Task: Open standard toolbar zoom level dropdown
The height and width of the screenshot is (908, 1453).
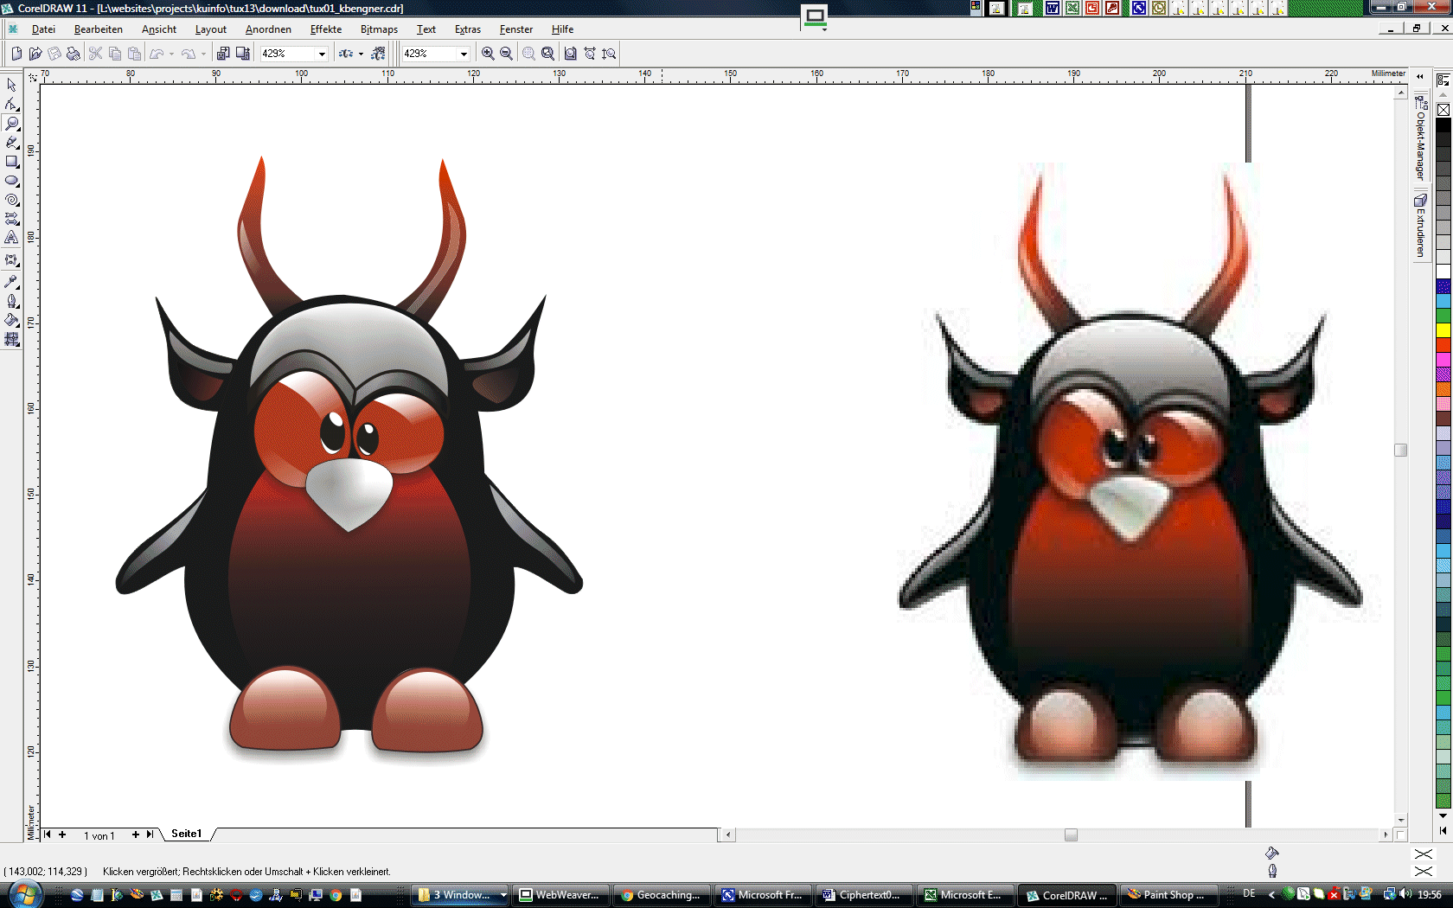Action: tap(322, 54)
